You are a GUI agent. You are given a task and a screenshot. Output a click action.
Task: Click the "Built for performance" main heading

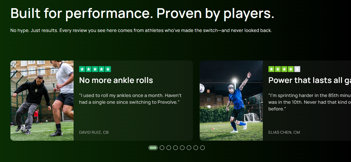(142, 13)
